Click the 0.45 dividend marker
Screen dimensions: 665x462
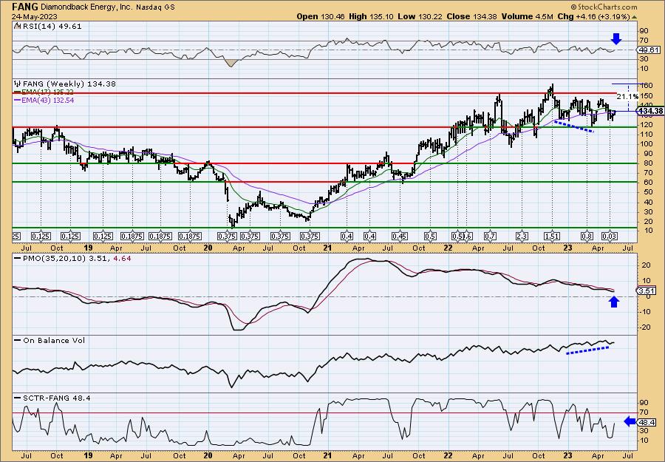400,237
